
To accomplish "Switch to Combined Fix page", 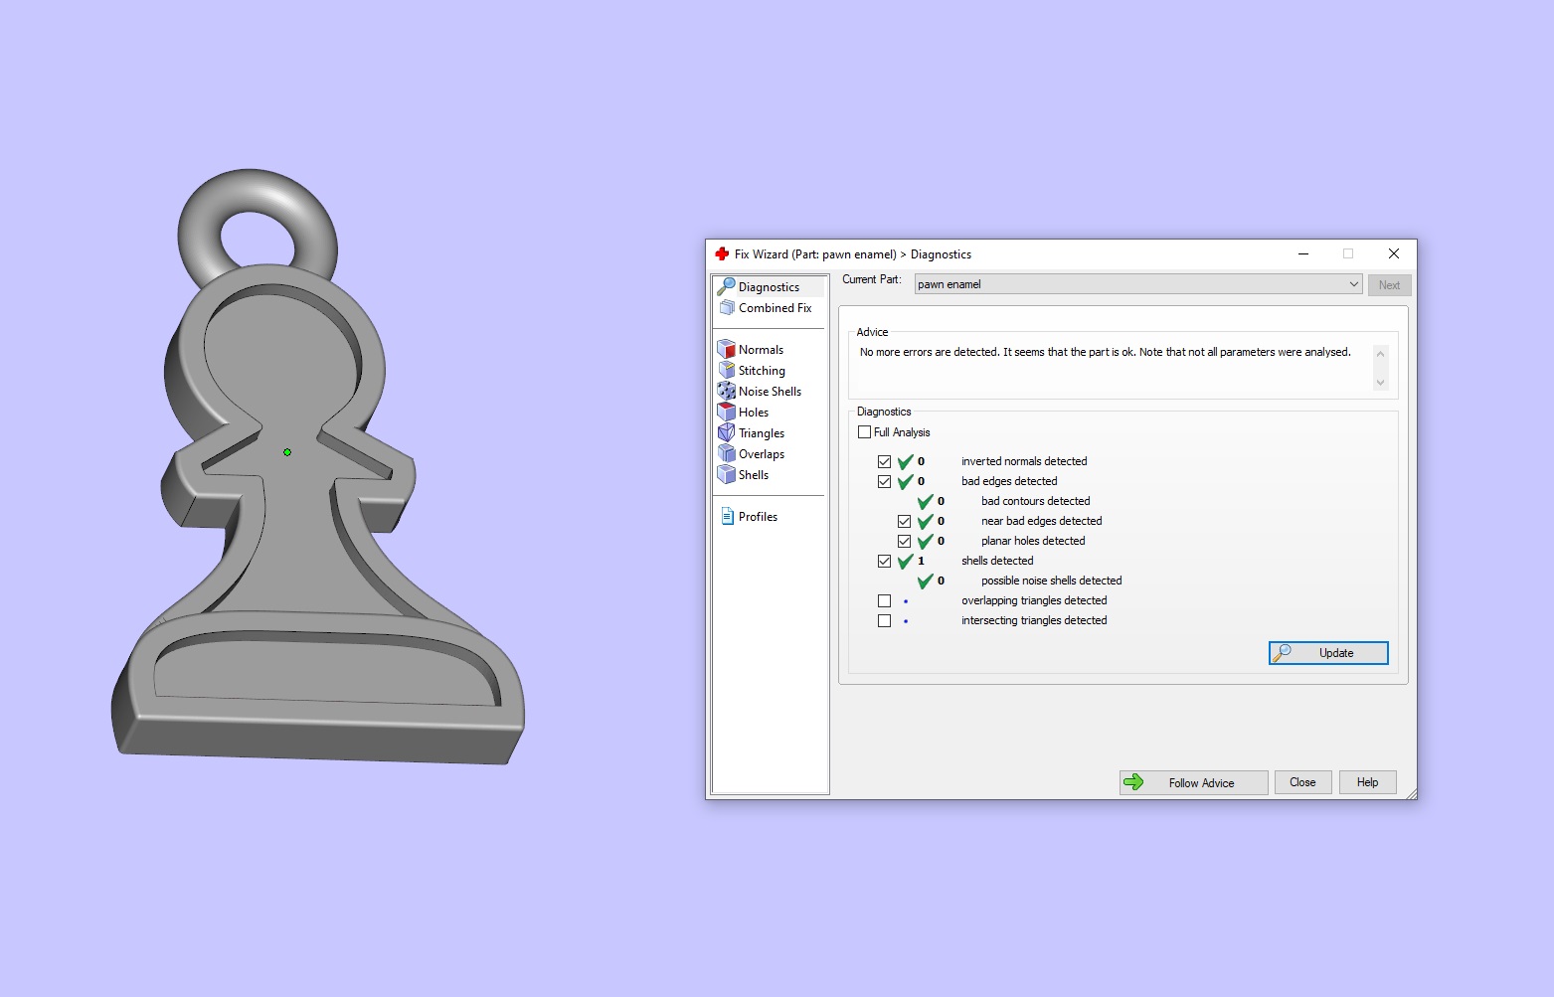I will (x=775, y=308).
